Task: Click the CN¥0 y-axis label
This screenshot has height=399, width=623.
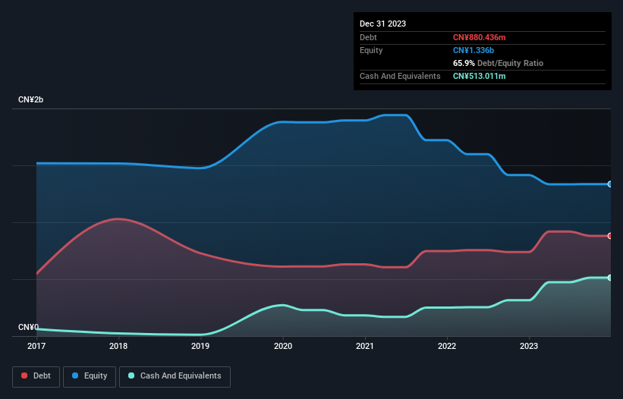Action: 28,327
